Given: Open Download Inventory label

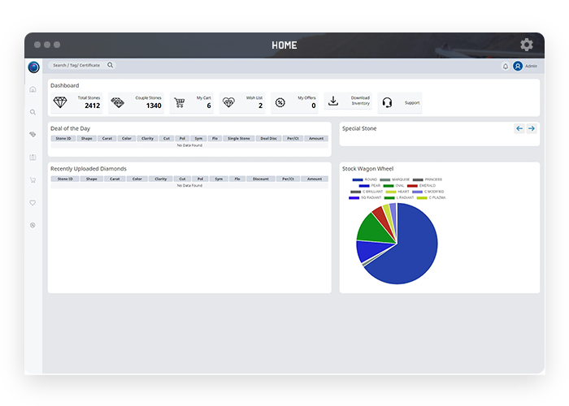Looking at the screenshot, I should coord(360,101).
